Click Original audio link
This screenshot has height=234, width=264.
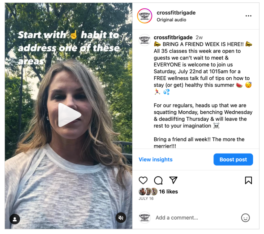click(172, 20)
